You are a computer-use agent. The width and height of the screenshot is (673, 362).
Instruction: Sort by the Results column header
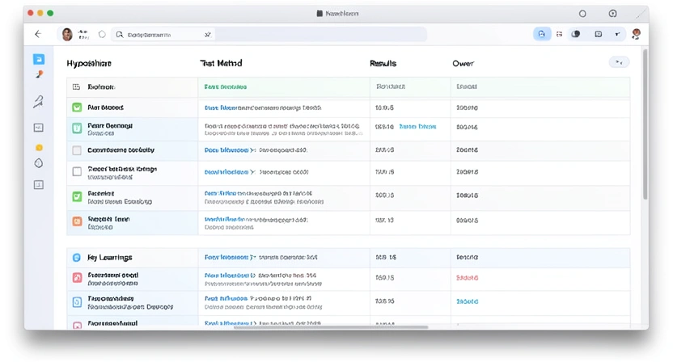383,64
